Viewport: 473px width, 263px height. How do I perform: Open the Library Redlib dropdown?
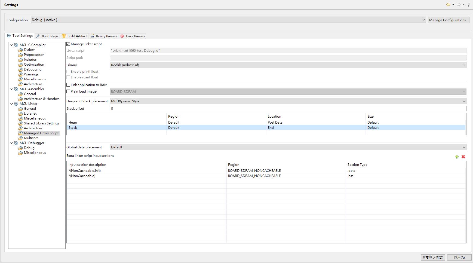[x=288, y=65]
